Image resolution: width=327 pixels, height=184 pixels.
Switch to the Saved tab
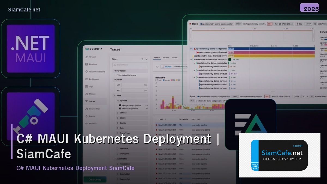pos(175,58)
